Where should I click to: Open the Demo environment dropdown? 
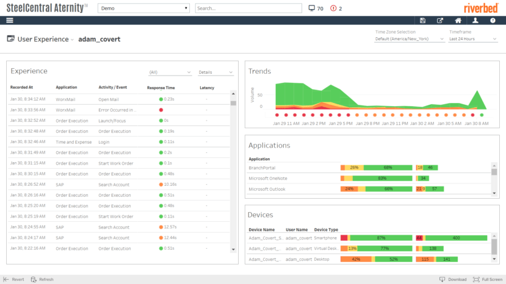pos(143,8)
